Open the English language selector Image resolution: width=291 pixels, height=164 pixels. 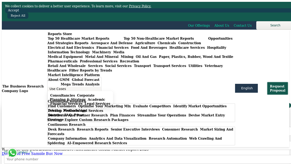[x=246, y=88]
